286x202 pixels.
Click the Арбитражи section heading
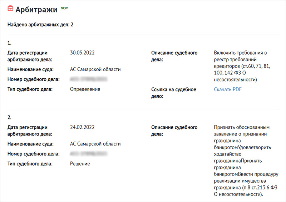pos(36,10)
